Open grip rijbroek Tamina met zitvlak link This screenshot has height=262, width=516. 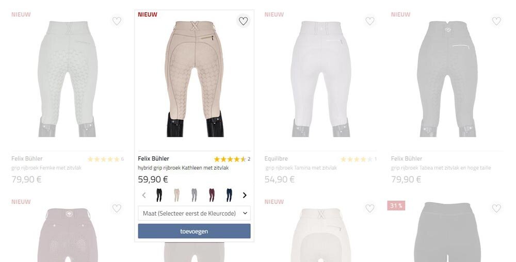point(301,168)
